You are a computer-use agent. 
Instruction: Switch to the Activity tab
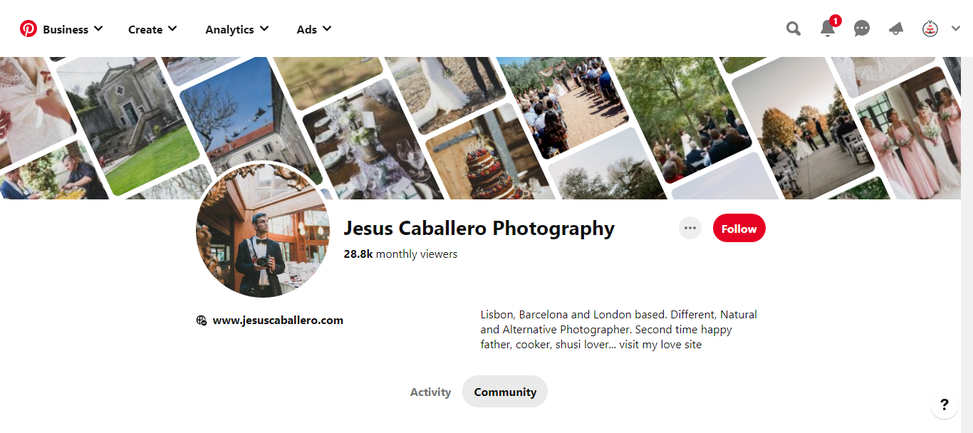[x=430, y=392]
